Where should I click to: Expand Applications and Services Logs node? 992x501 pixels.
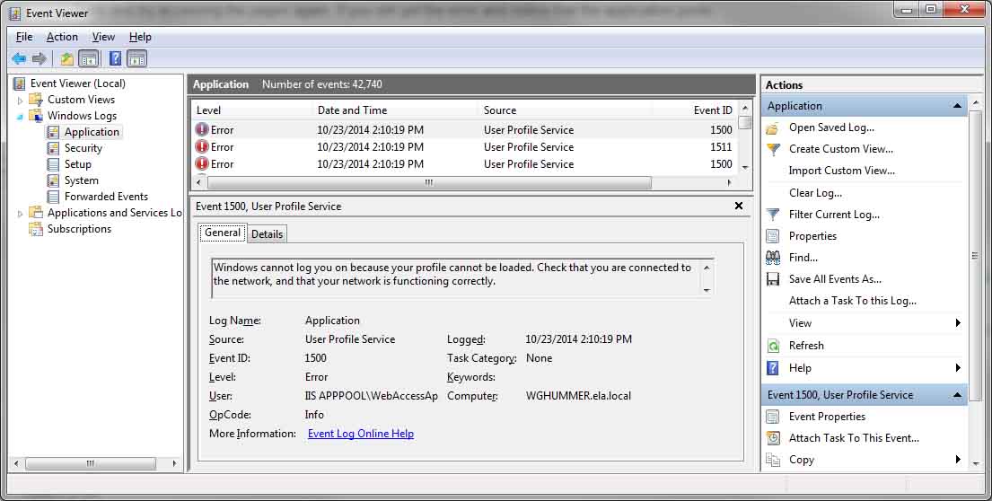(x=21, y=213)
